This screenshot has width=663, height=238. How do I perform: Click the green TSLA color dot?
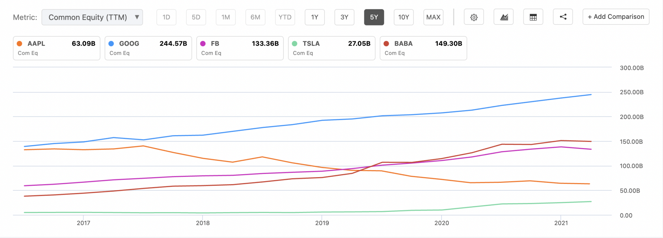coord(294,44)
